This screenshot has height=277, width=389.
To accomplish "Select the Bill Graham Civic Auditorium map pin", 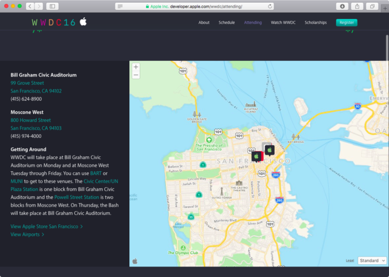I will (256, 157).
